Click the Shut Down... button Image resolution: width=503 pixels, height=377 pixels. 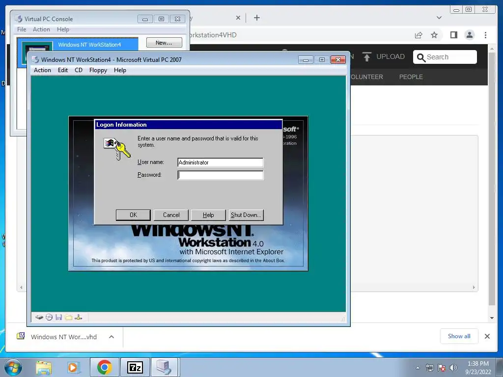point(246,215)
